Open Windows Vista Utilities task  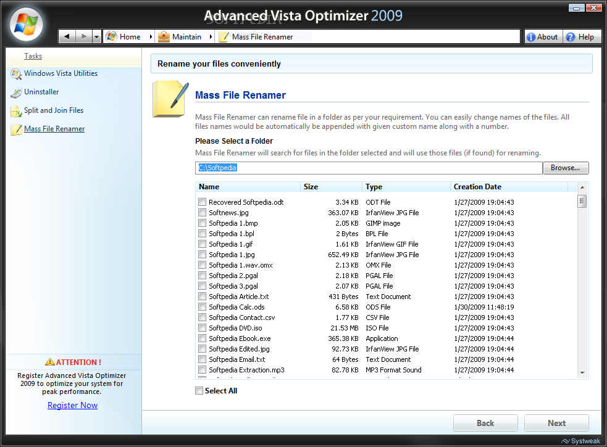click(x=61, y=73)
